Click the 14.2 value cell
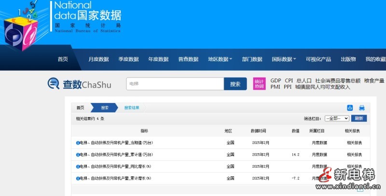 [x=296, y=155]
